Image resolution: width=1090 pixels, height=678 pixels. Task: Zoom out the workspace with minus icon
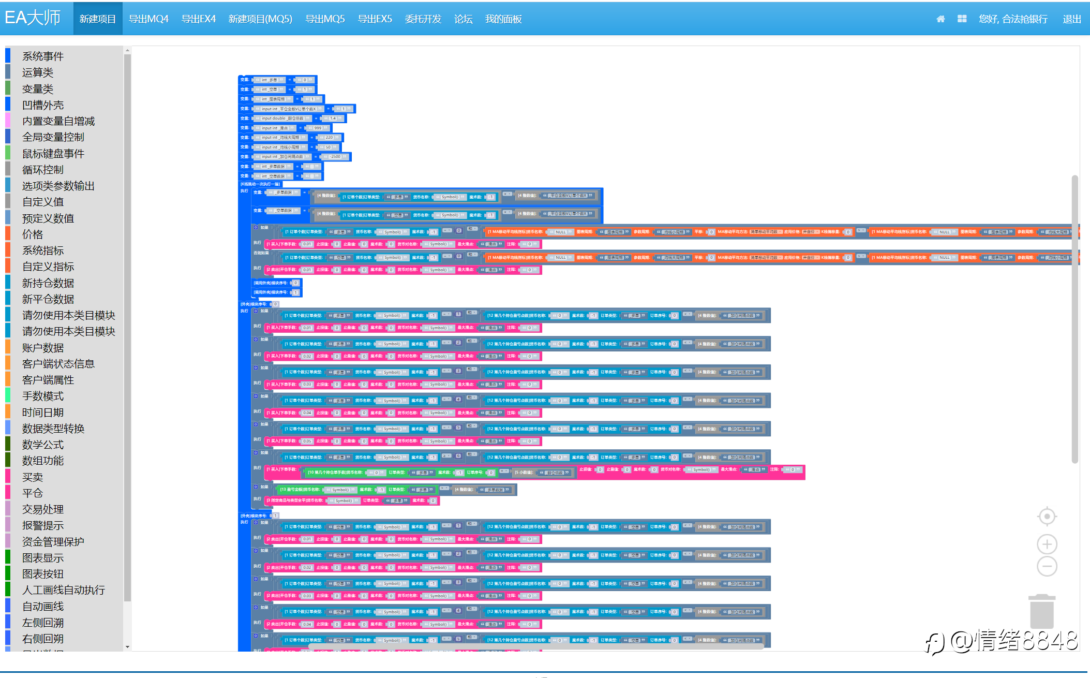coord(1047,566)
